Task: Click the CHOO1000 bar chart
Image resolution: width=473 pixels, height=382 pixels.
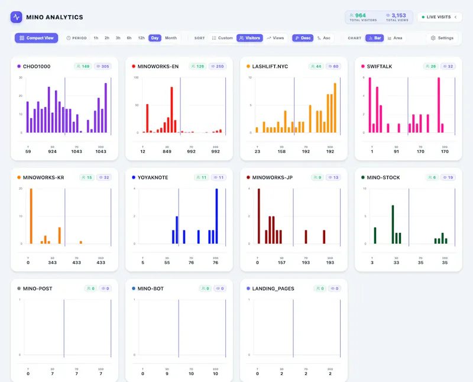Action: [x=65, y=106]
